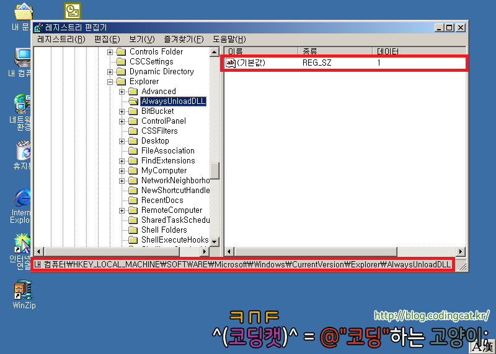
Task: Open the 보기(V) menu
Action: 142,39
